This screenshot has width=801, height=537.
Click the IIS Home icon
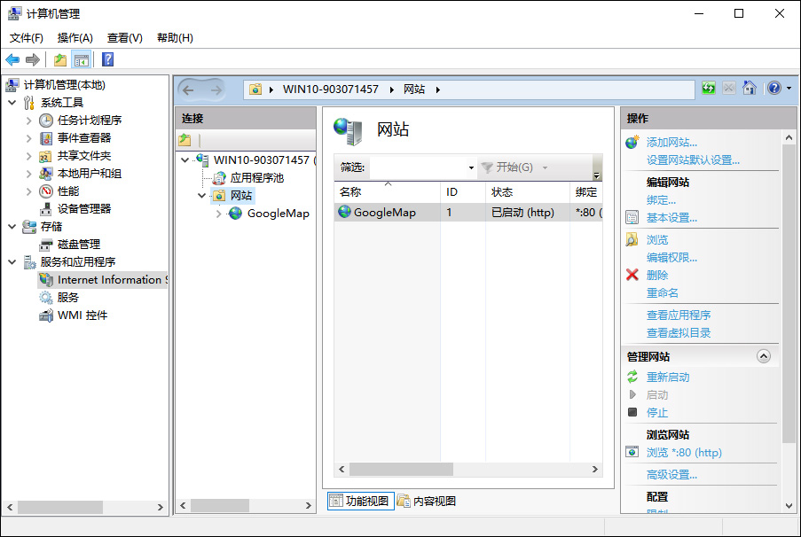[x=750, y=88]
